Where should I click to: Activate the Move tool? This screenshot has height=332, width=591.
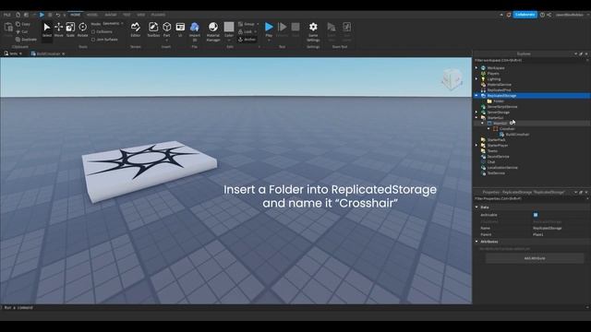tap(58, 30)
